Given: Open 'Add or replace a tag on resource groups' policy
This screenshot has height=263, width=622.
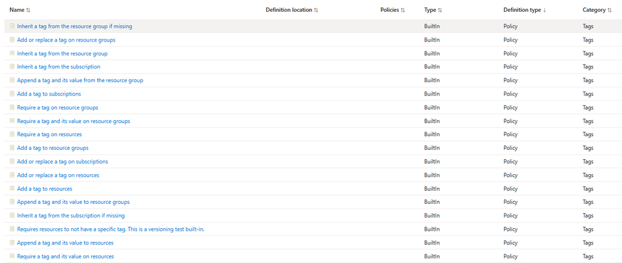Looking at the screenshot, I should click(67, 40).
